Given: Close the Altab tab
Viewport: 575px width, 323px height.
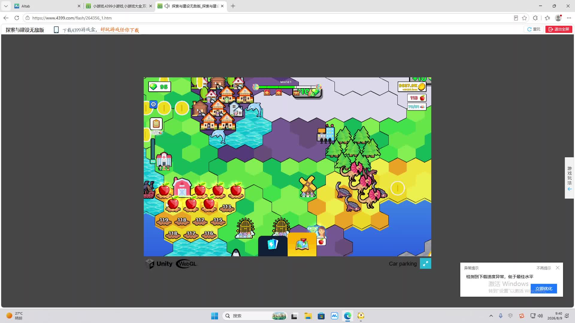Looking at the screenshot, I should pos(79,6).
